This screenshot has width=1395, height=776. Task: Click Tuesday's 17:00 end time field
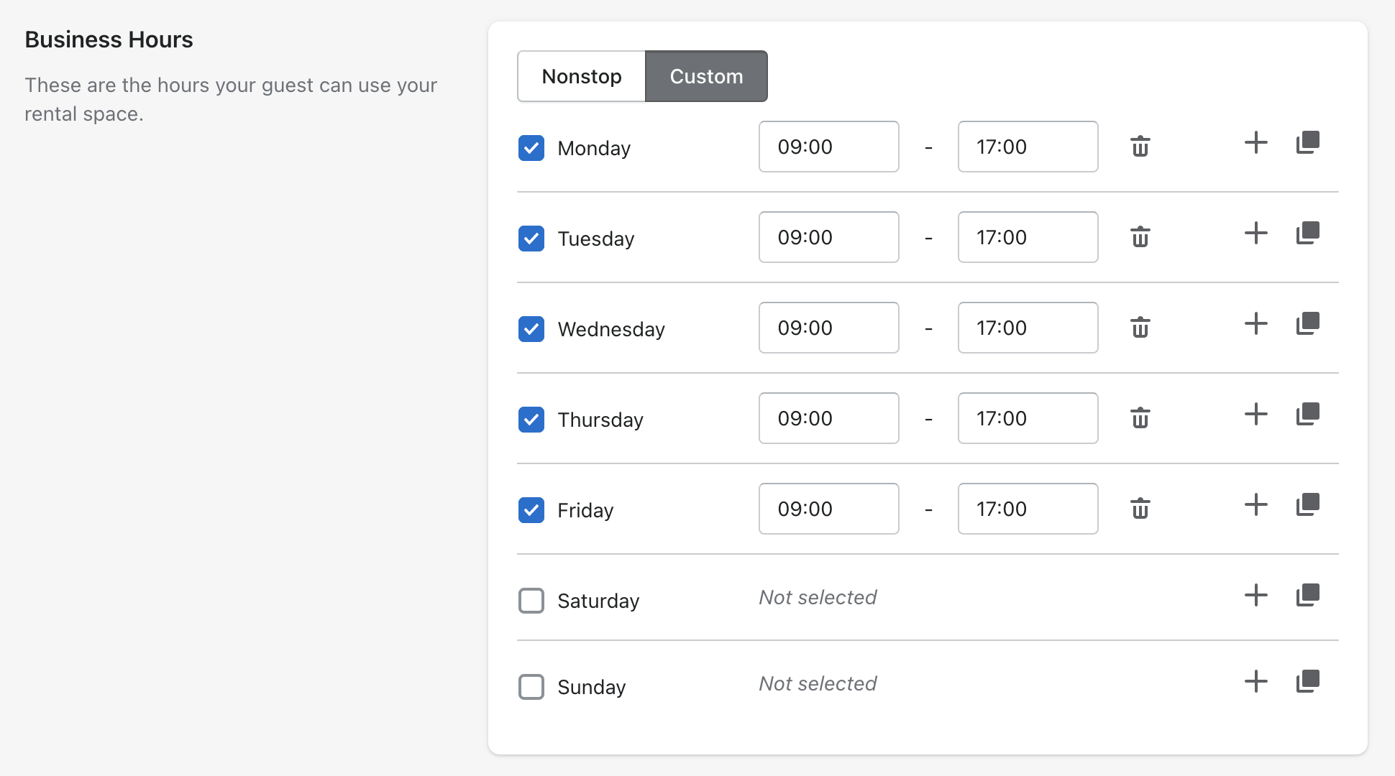coord(1027,237)
